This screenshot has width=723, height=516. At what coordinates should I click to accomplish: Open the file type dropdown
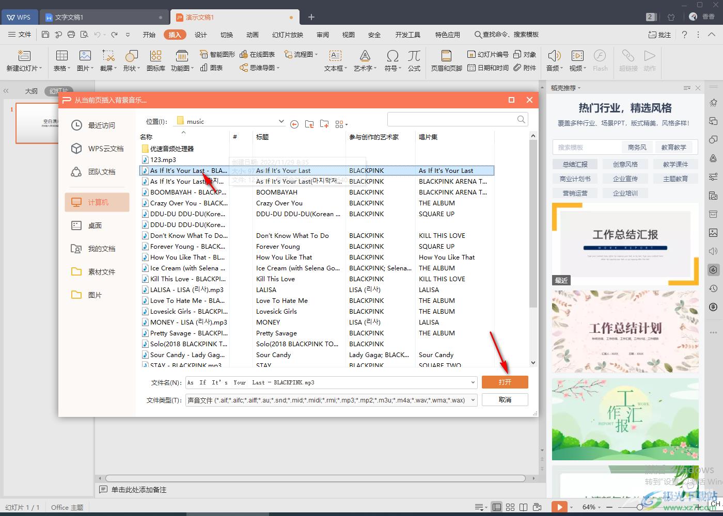[473, 400]
